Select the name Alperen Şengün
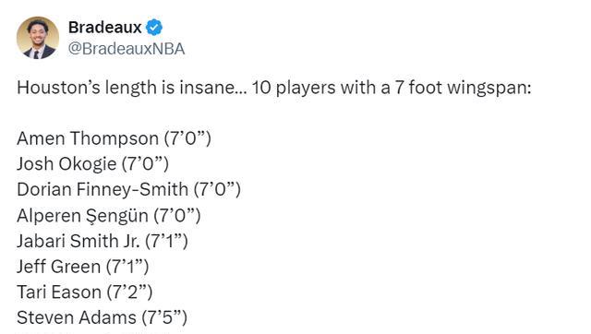The height and width of the screenshot is (334, 591). pyautogui.click(x=82, y=216)
